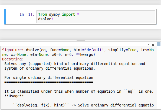Open the pager in a new window
The width and height of the screenshot is (161, 110).
coord(148,45)
